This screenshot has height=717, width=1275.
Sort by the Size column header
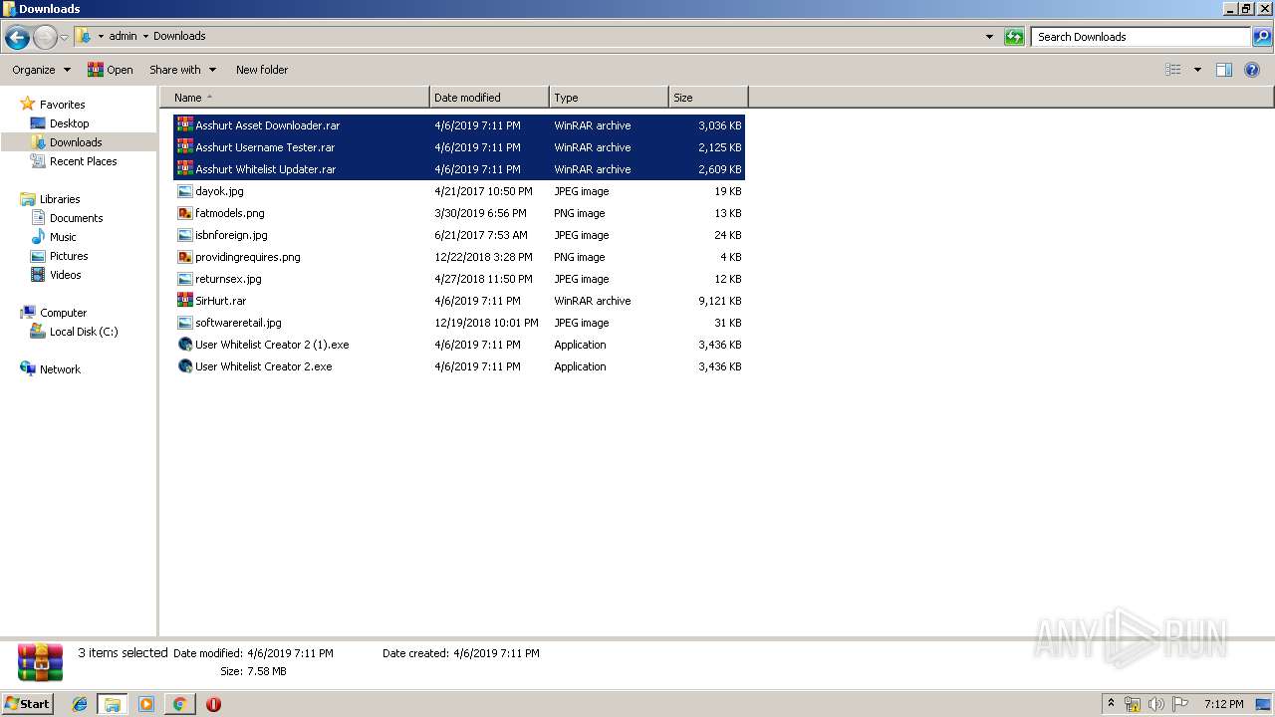708,98
